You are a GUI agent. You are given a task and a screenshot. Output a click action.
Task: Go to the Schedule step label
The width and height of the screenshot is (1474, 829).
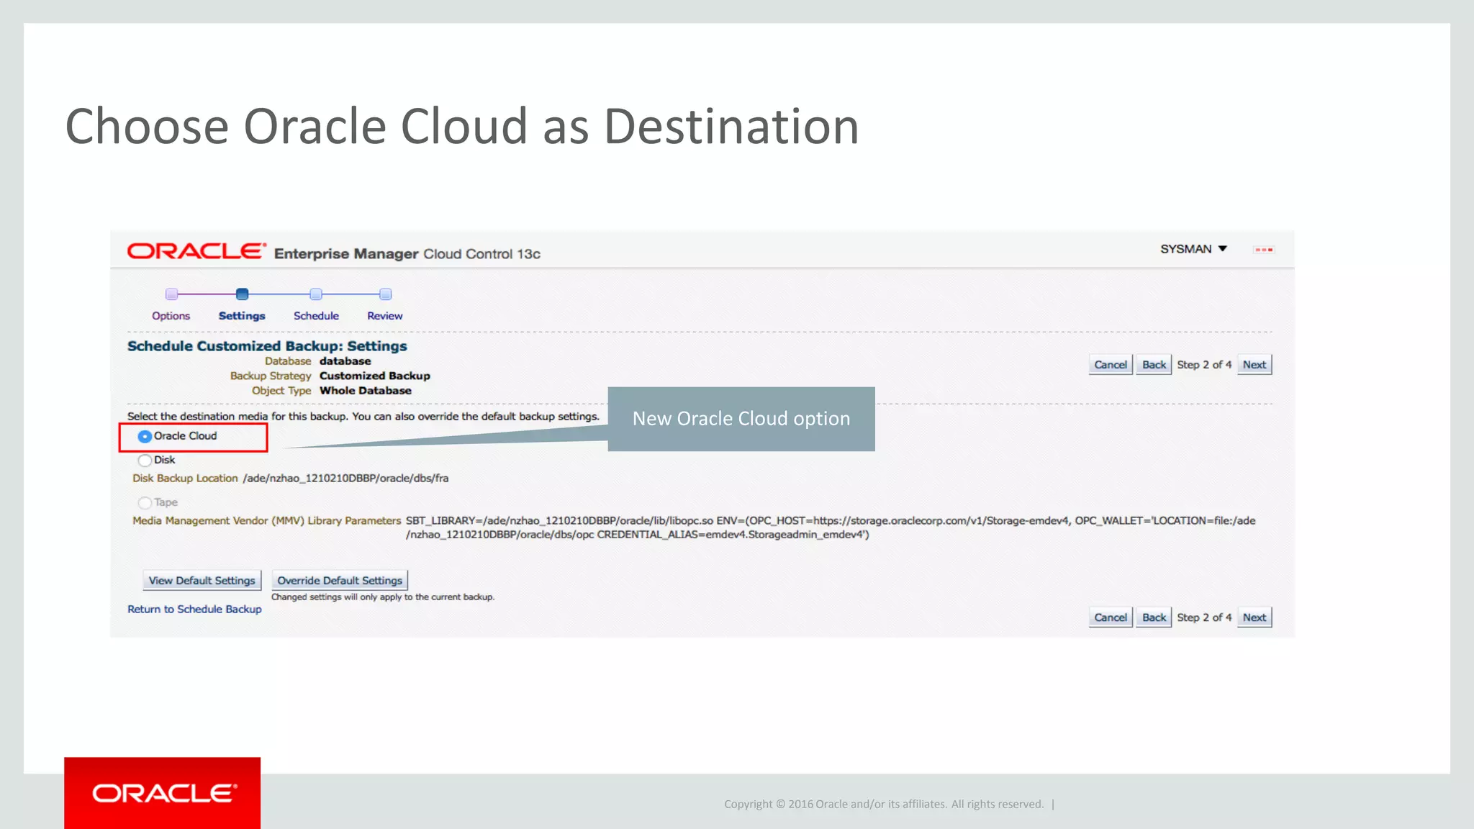tap(316, 316)
